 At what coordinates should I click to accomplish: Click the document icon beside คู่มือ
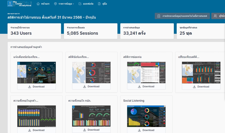(99, 4)
